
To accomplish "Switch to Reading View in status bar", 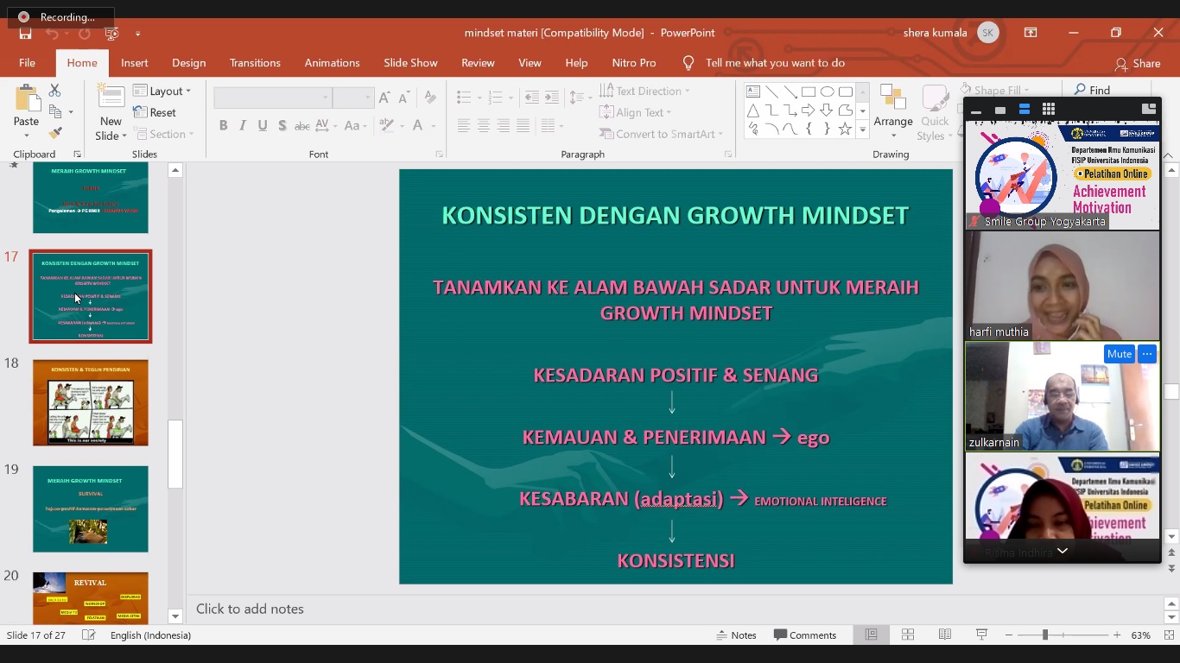I will (945, 635).
